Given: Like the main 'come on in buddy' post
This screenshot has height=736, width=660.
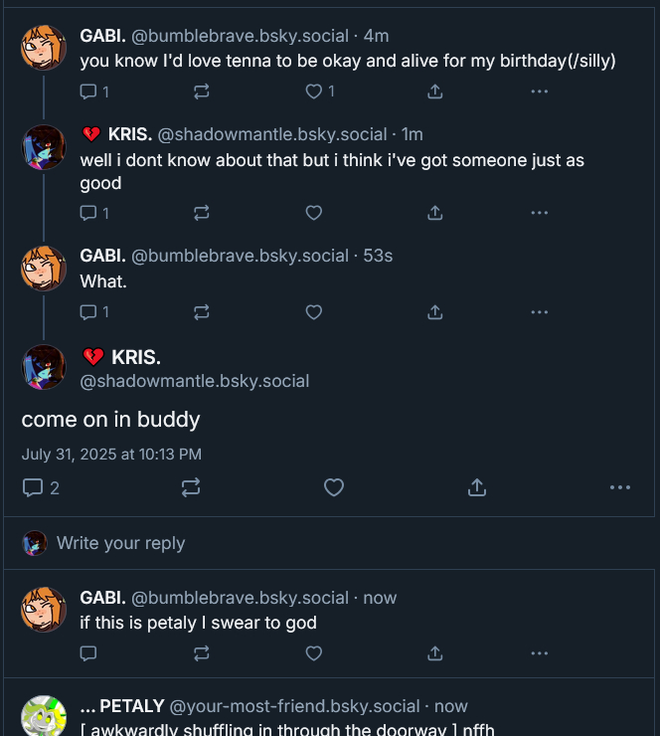Looking at the screenshot, I should [x=334, y=487].
